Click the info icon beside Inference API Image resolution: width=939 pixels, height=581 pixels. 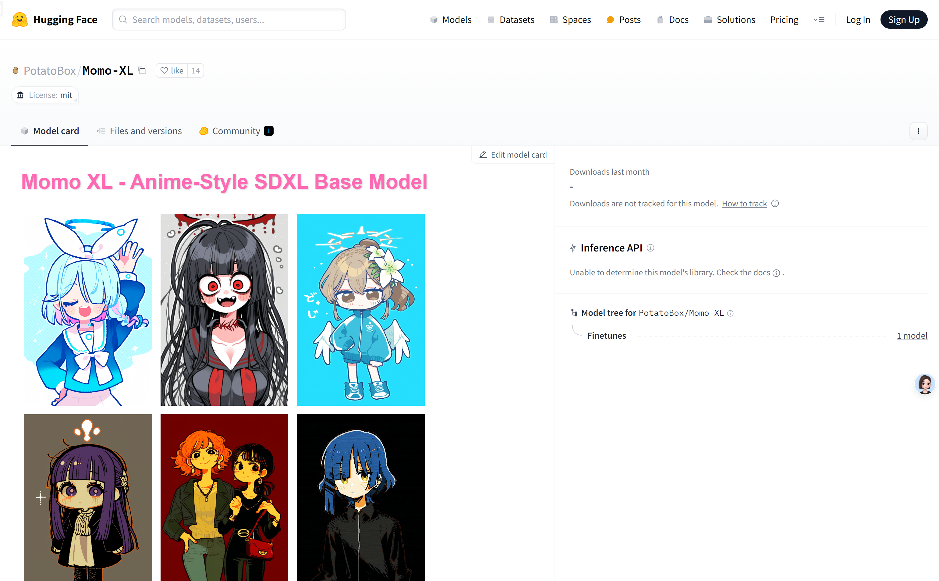[650, 248]
